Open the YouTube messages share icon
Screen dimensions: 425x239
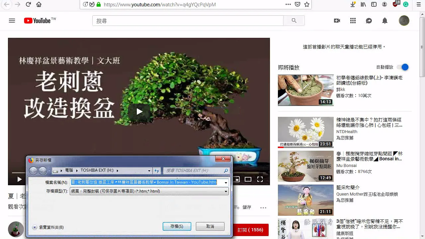369,21
